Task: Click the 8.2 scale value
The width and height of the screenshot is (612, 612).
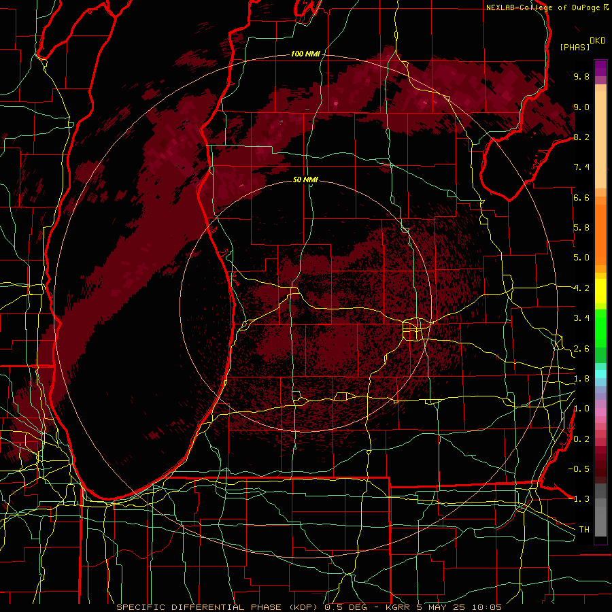Action: tap(581, 137)
